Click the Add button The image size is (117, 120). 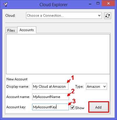click(99, 107)
